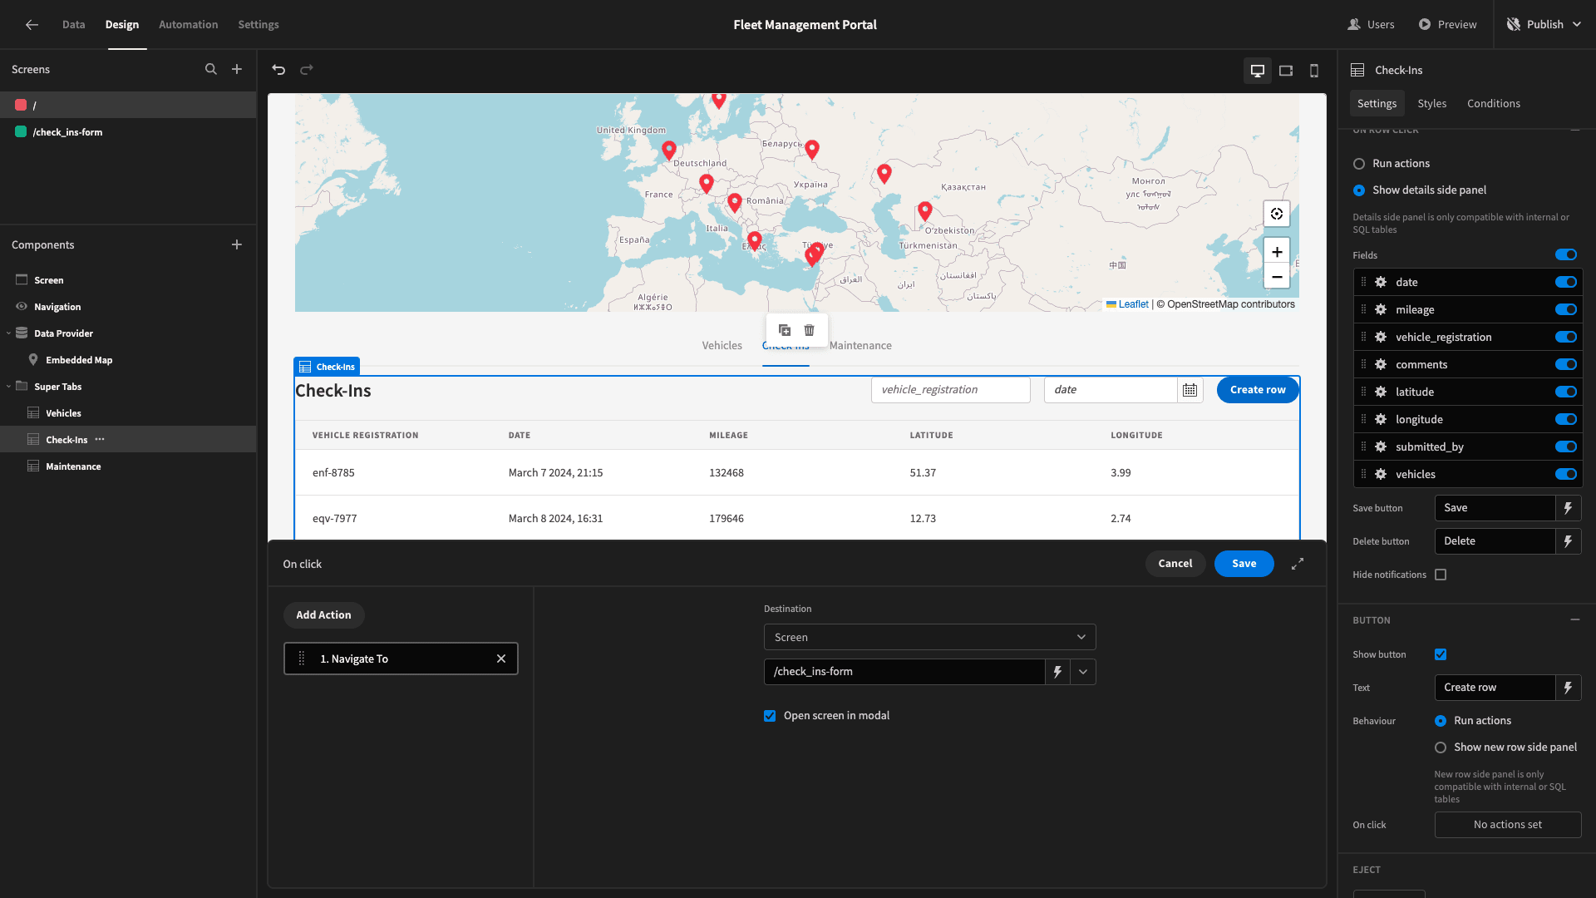The width and height of the screenshot is (1596, 898).
Task: Click the undo arrow icon
Action: click(x=278, y=69)
